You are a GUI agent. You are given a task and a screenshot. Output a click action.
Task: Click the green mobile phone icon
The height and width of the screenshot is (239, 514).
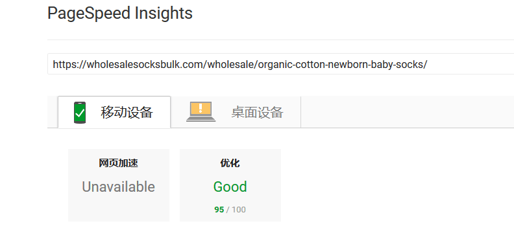pos(80,113)
